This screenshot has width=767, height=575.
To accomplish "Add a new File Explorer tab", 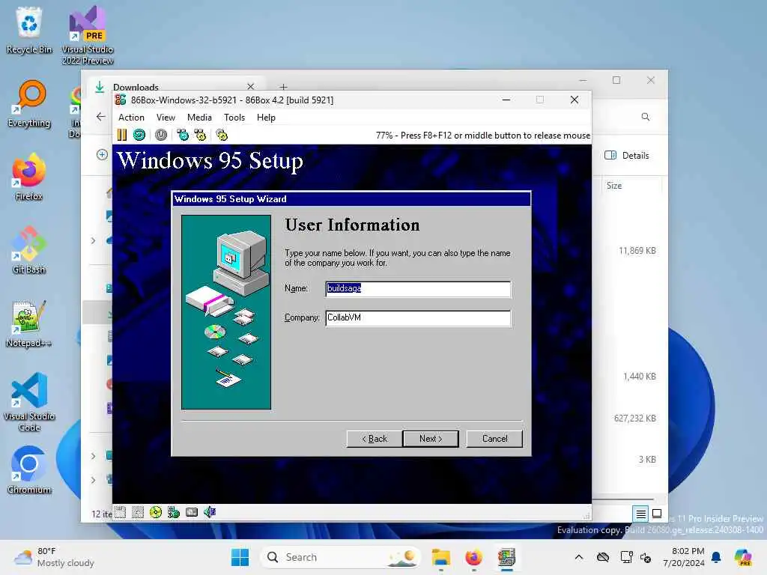I will click(x=283, y=87).
